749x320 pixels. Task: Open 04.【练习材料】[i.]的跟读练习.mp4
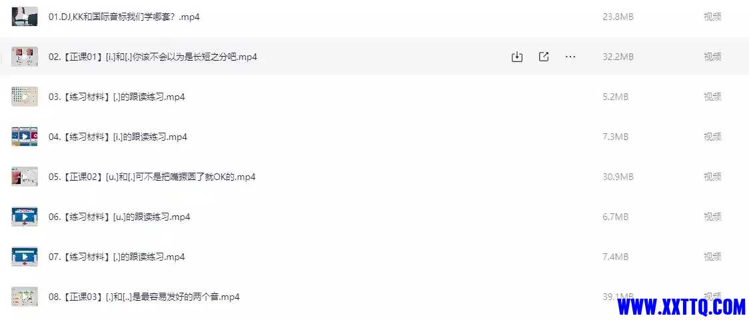(x=118, y=137)
